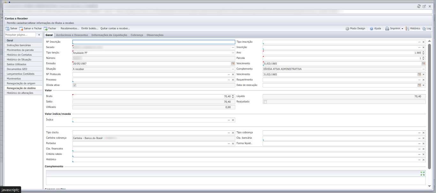The image size is (436, 193).
Task: Open Modo Design from the toolbar
Action: point(355,29)
